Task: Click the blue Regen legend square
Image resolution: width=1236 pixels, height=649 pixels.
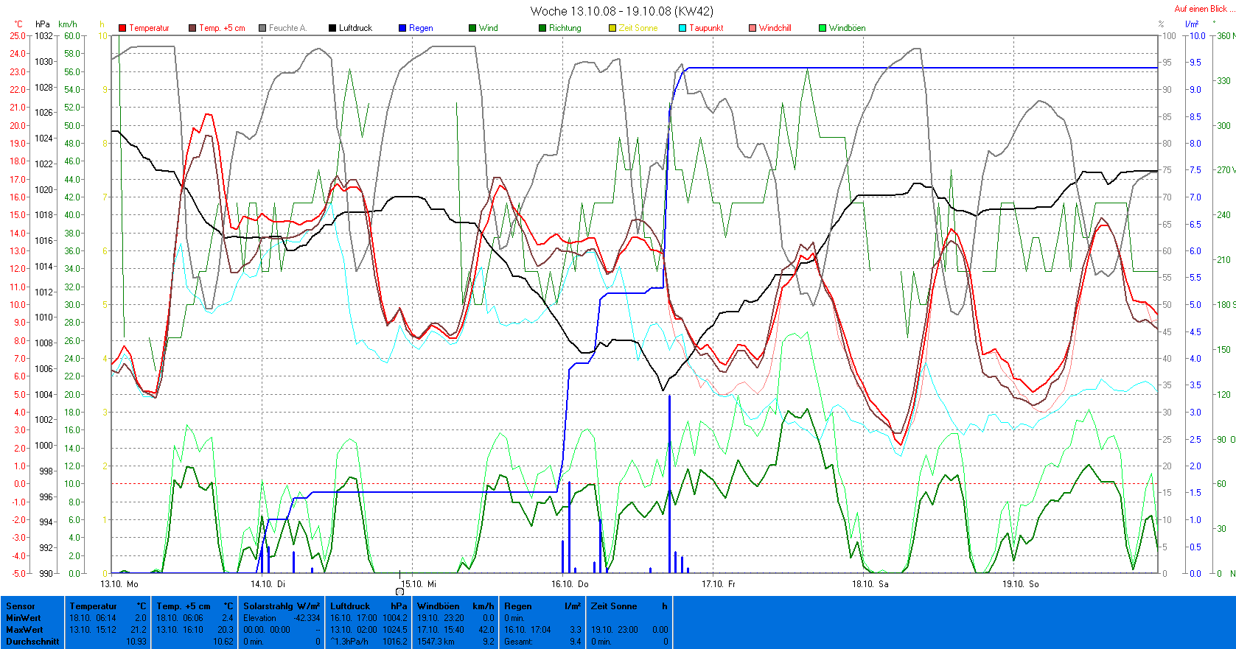Action: [402, 28]
